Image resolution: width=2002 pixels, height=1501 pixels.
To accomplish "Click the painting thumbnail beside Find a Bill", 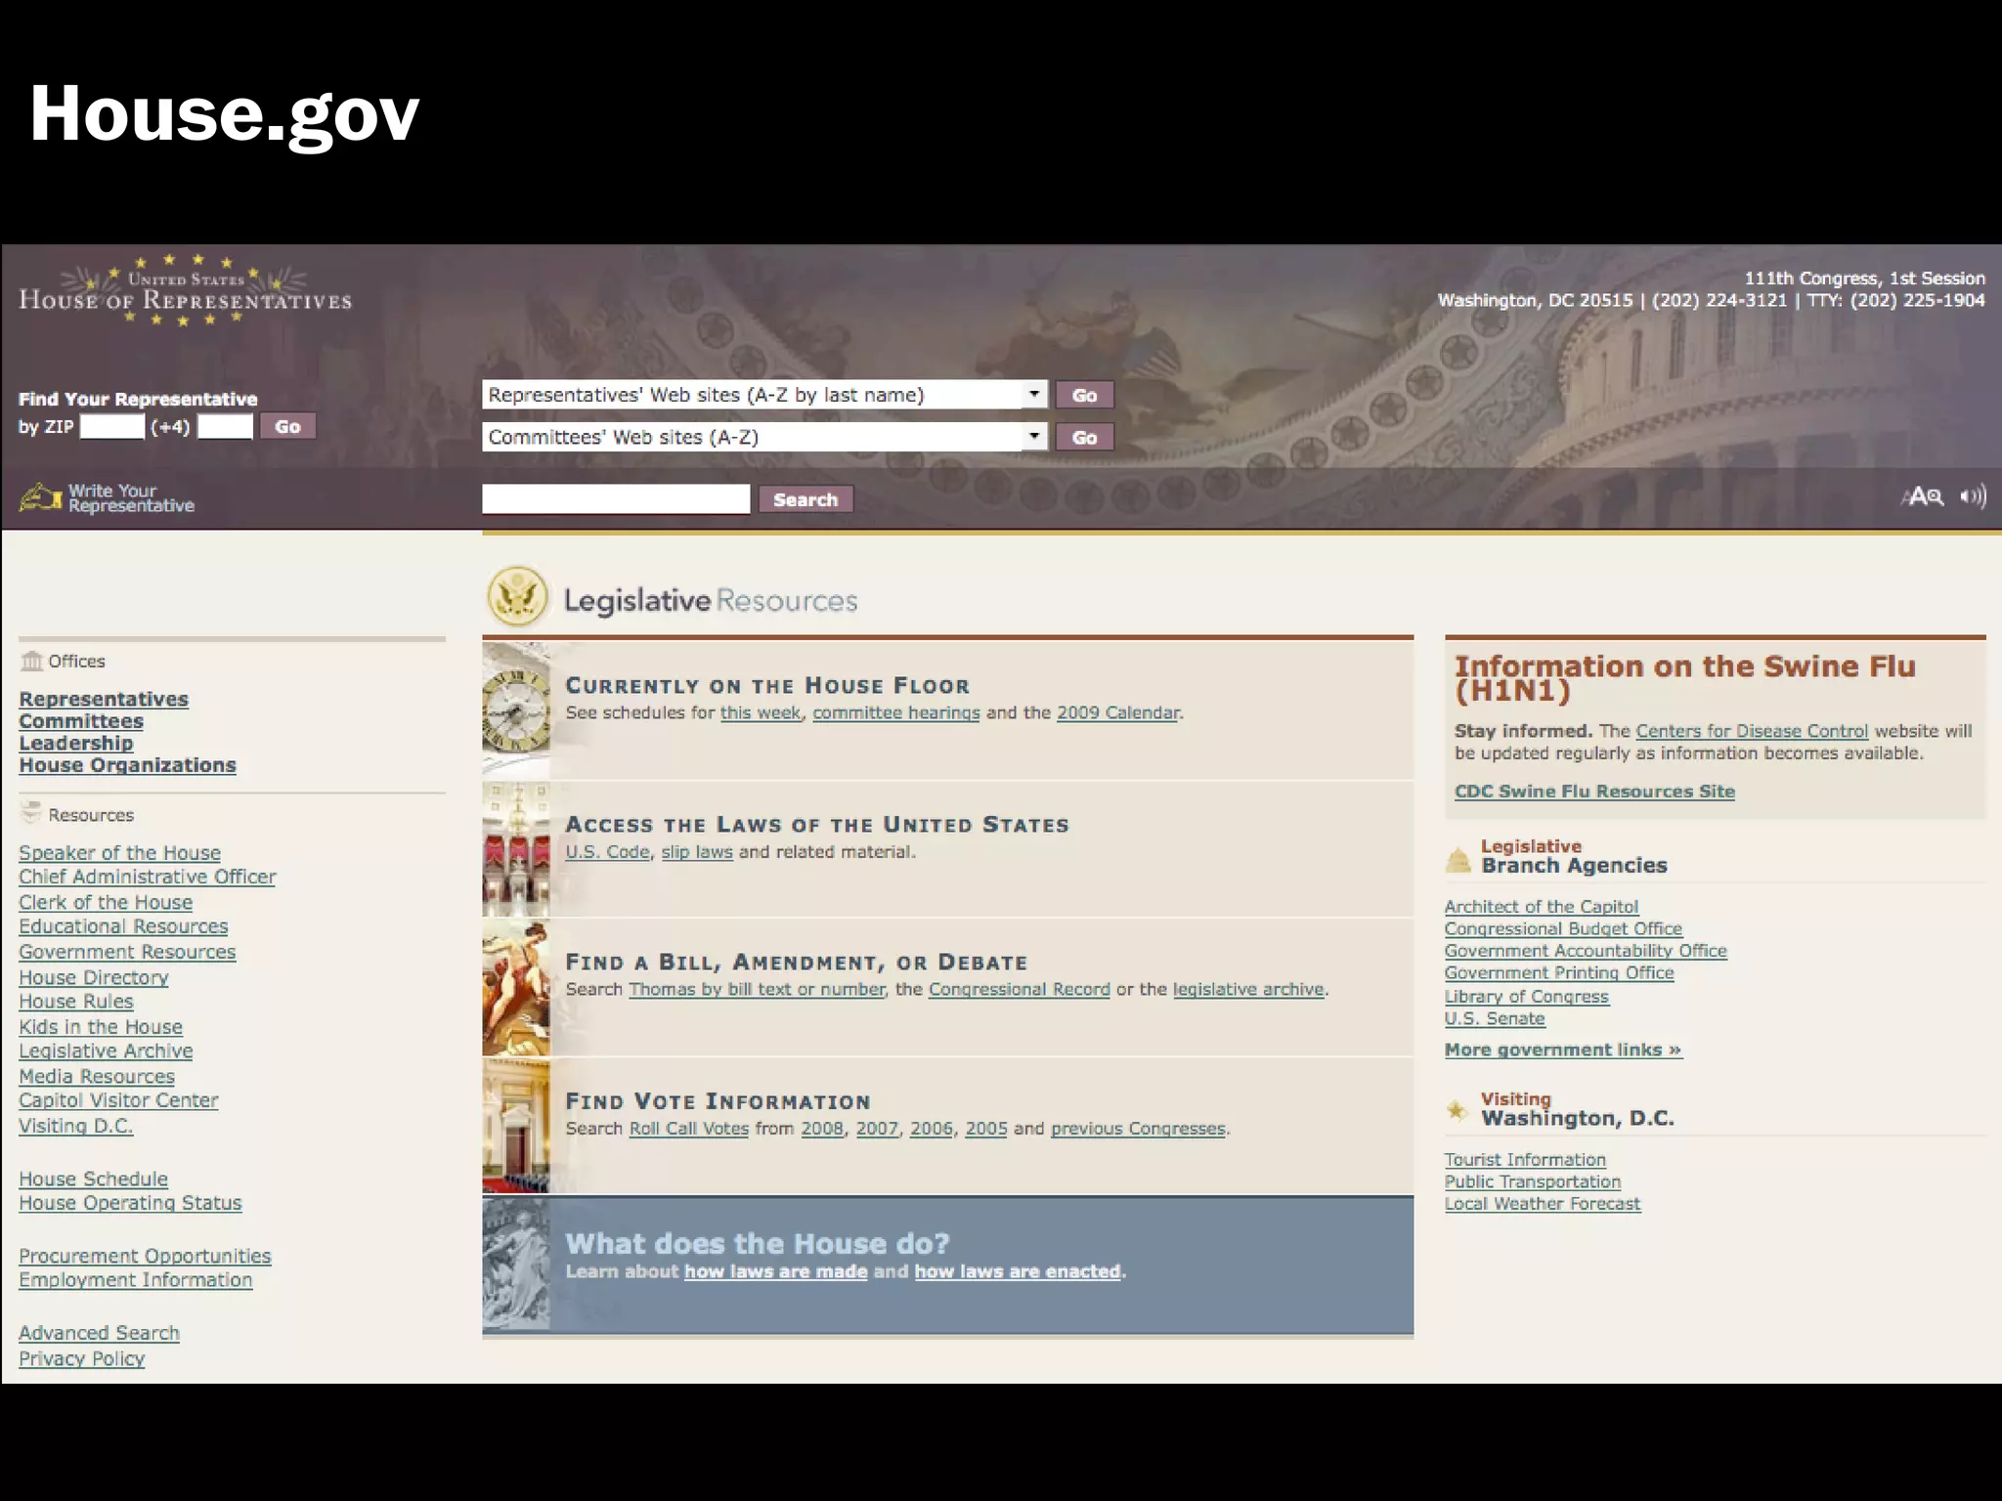I will click(x=516, y=987).
